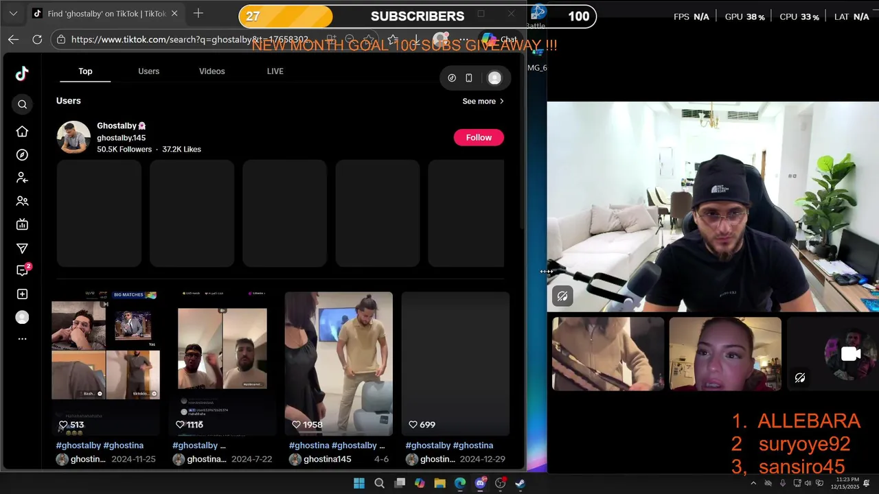
Task: Click woman's webcam thumbnail
Action: click(x=725, y=354)
